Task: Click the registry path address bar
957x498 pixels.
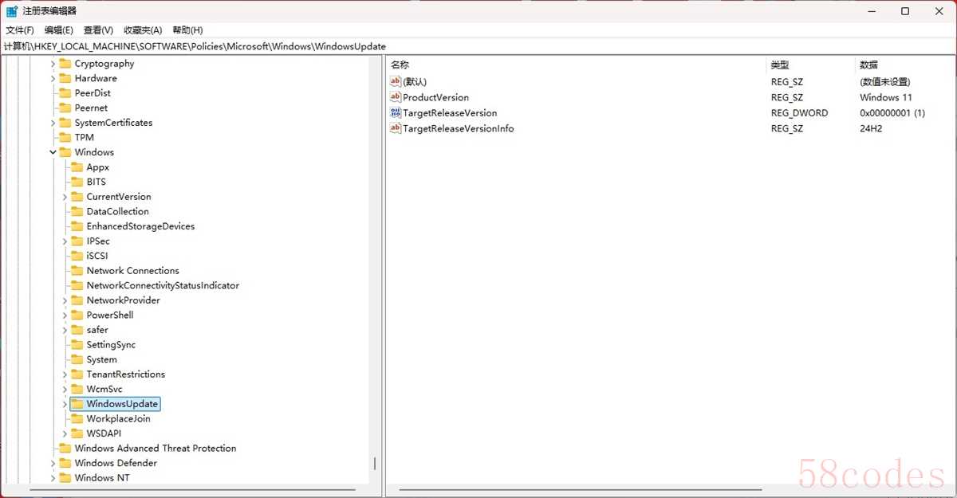Action: coord(478,46)
